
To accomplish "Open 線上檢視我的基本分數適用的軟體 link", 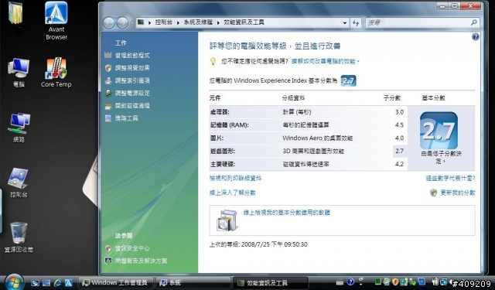I will coord(287,213).
